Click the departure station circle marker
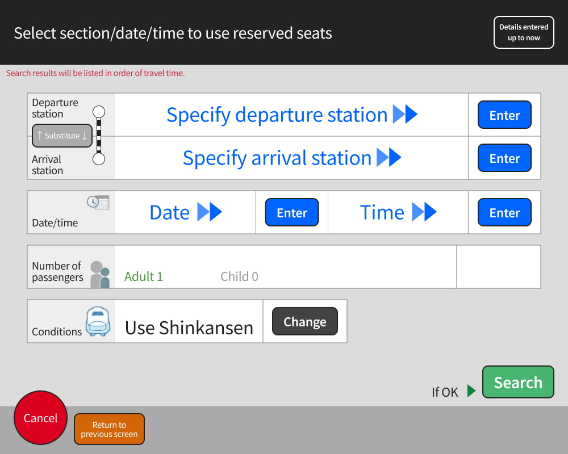 (99, 112)
